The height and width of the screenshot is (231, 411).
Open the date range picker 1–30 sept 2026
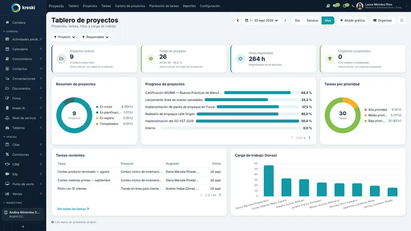[x=261, y=21]
